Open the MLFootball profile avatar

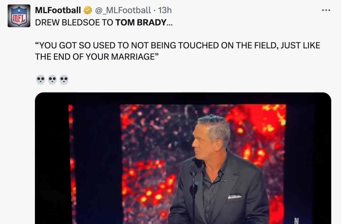click(x=19, y=16)
